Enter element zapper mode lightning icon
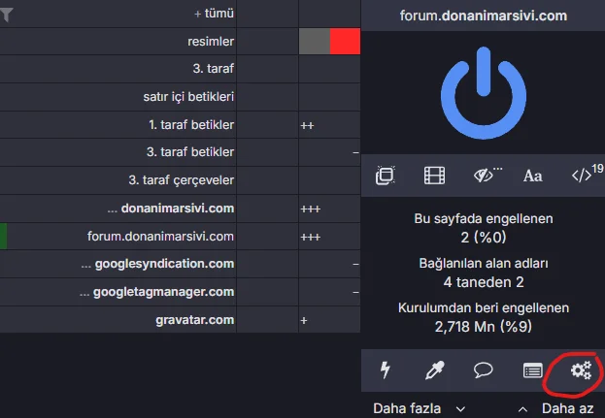This screenshot has height=418, width=605. click(x=386, y=370)
